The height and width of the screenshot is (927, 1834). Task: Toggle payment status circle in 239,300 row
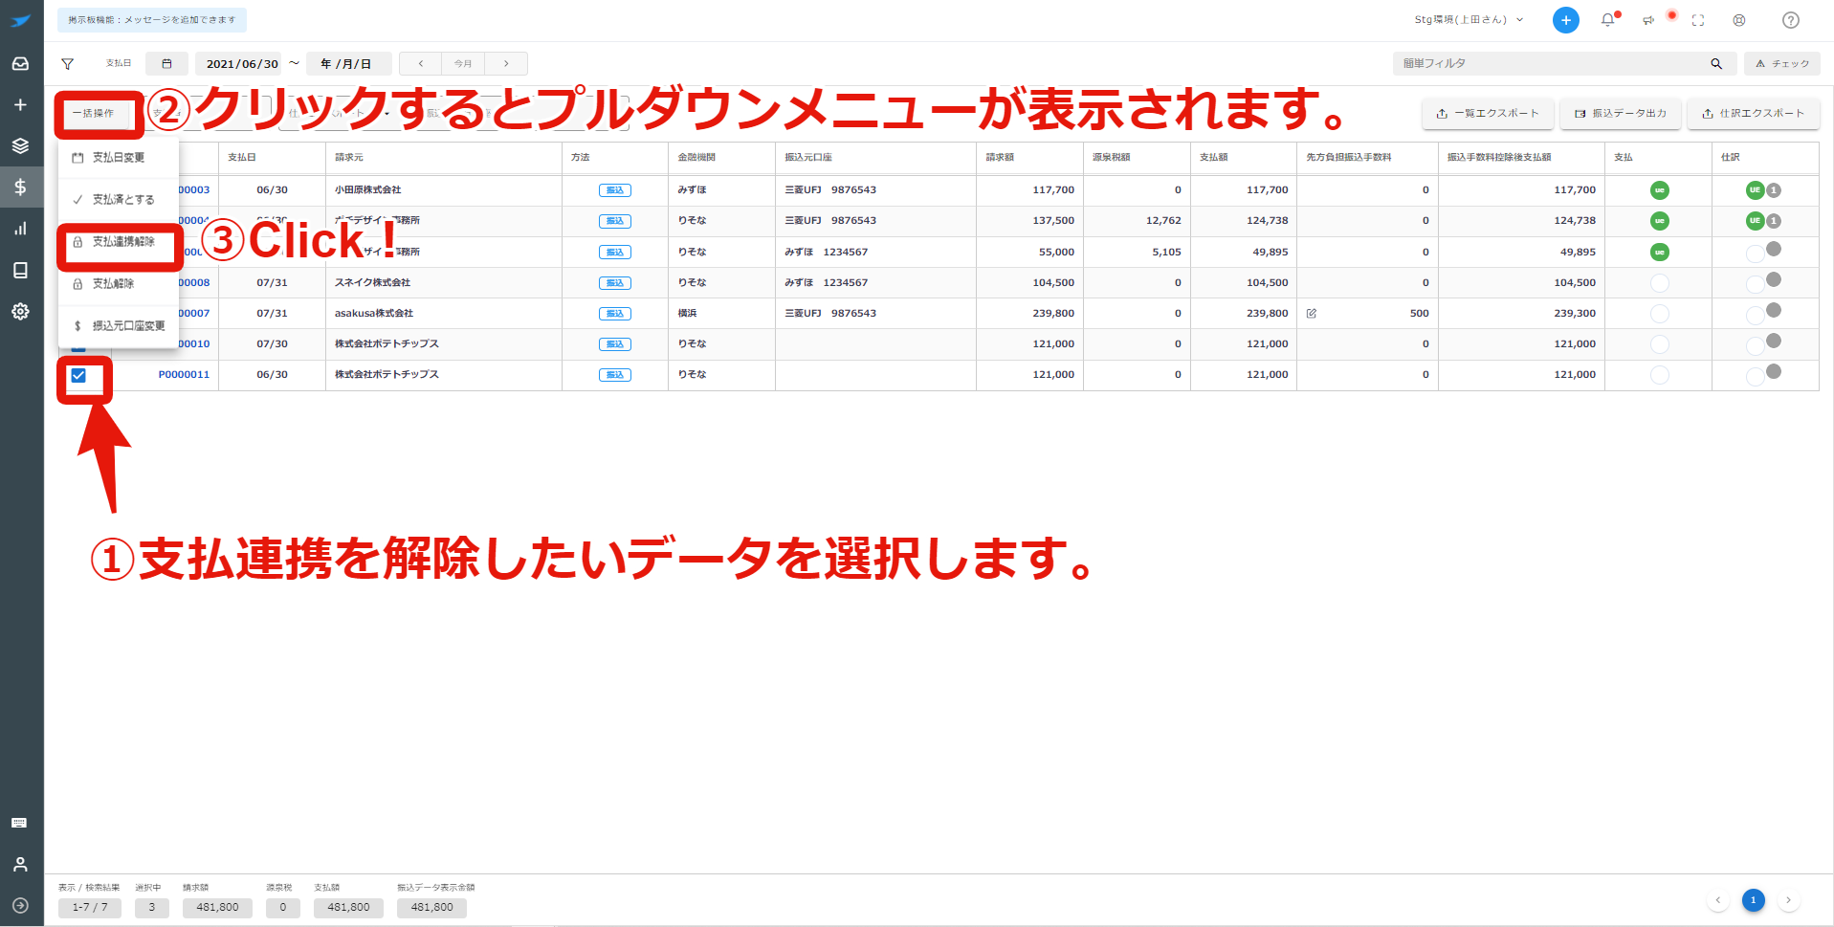pos(1660,314)
